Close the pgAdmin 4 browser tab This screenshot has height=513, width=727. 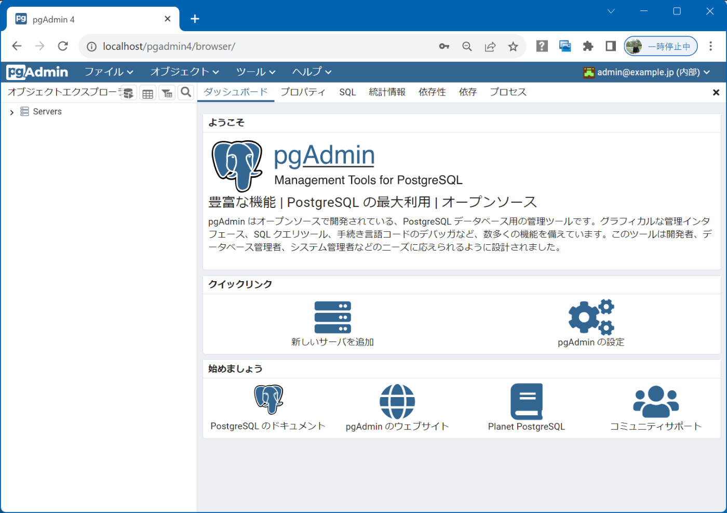tap(167, 19)
